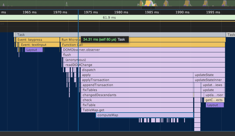
Task: Click the dispatch call bar
Action: click(153, 70)
